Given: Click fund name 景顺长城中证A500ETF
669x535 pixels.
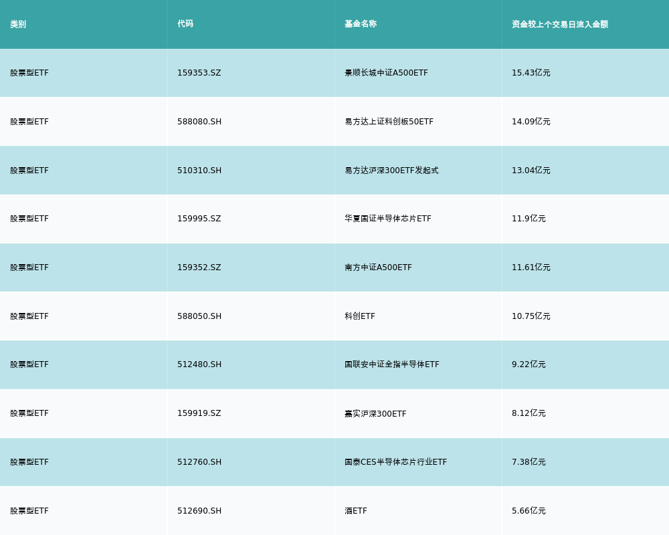Looking at the screenshot, I should point(386,73).
